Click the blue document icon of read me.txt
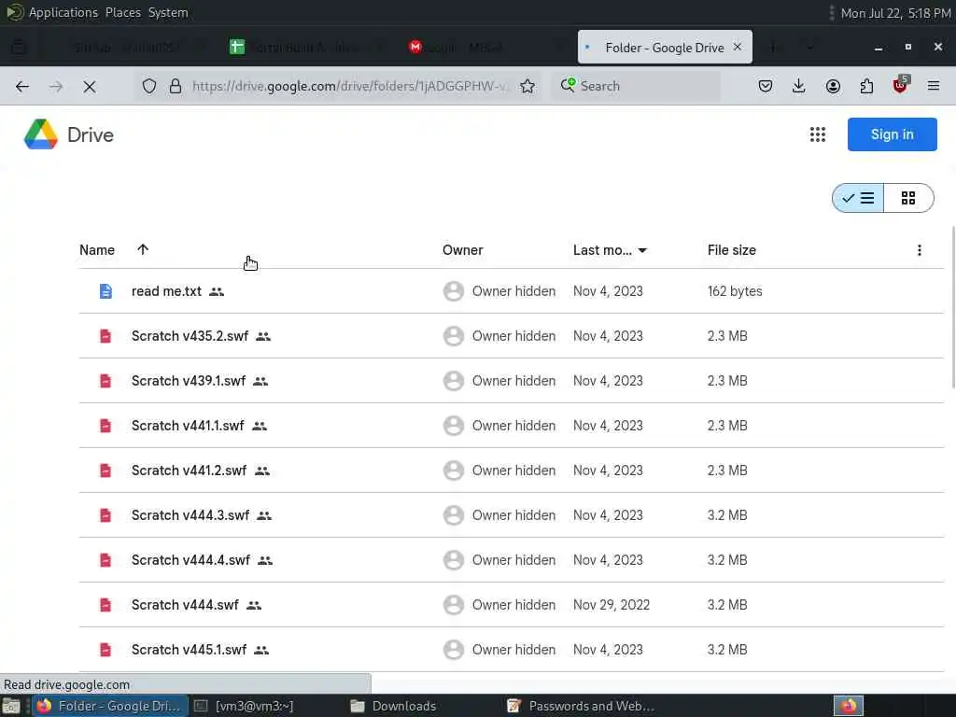This screenshot has width=956, height=717. point(105,291)
